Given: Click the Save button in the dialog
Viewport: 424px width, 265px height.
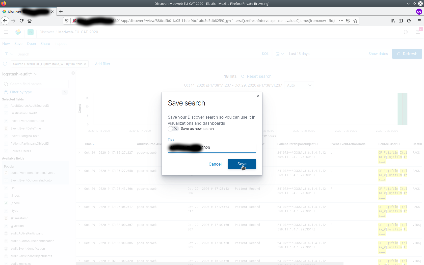Looking at the screenshot, I should point(242,164).
